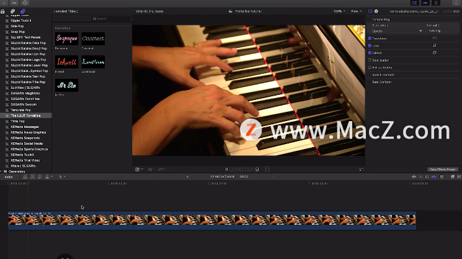Click the timeline history back arrow
Screen dimensions: 462x259
pos(187,176)
